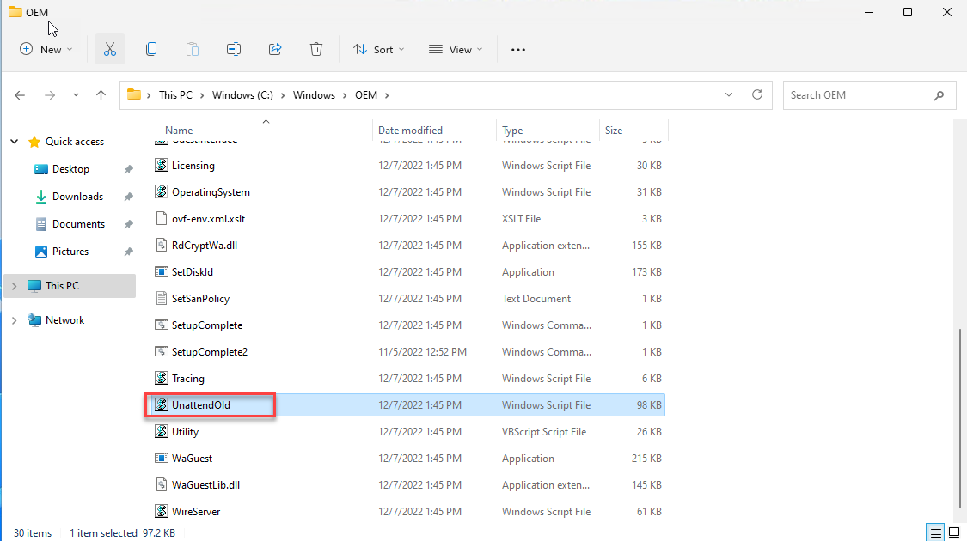Screen dimensions: 967x541
Task: Switch to large thumbnails view icon
Action: 952,532
